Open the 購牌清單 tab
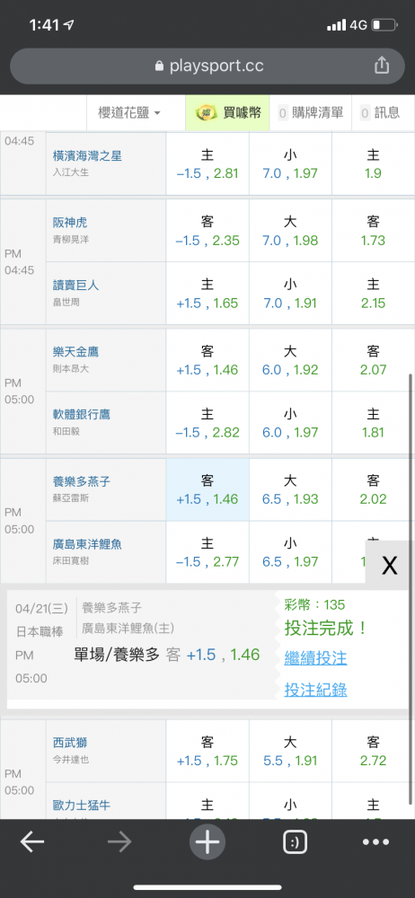The height and width of the screenshot is (898, 415). (310, 113)
